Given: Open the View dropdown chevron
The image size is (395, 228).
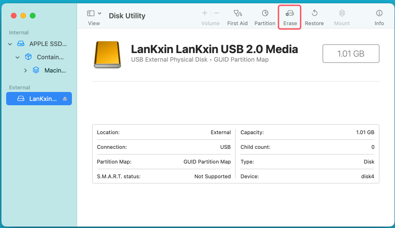Looking at the screenshot, I should pyautogui.click(x=100, y=14).
